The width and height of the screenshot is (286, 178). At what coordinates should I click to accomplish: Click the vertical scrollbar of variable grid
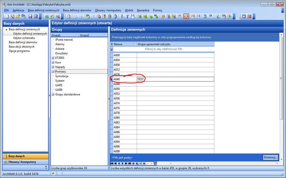click(281, 78)
